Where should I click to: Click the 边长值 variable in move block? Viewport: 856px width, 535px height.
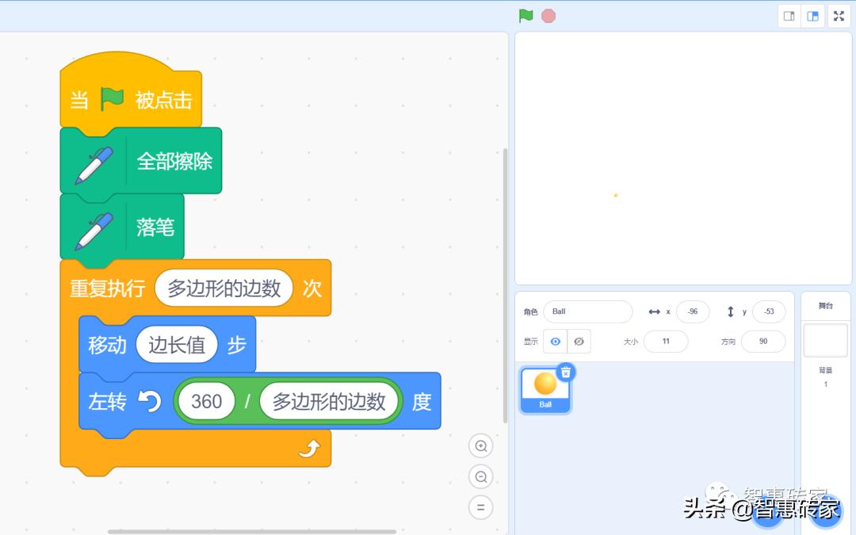[176, 345]
